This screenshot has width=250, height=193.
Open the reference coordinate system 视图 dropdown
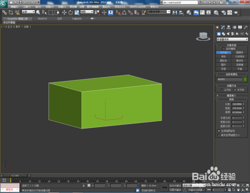click(87, 12)
